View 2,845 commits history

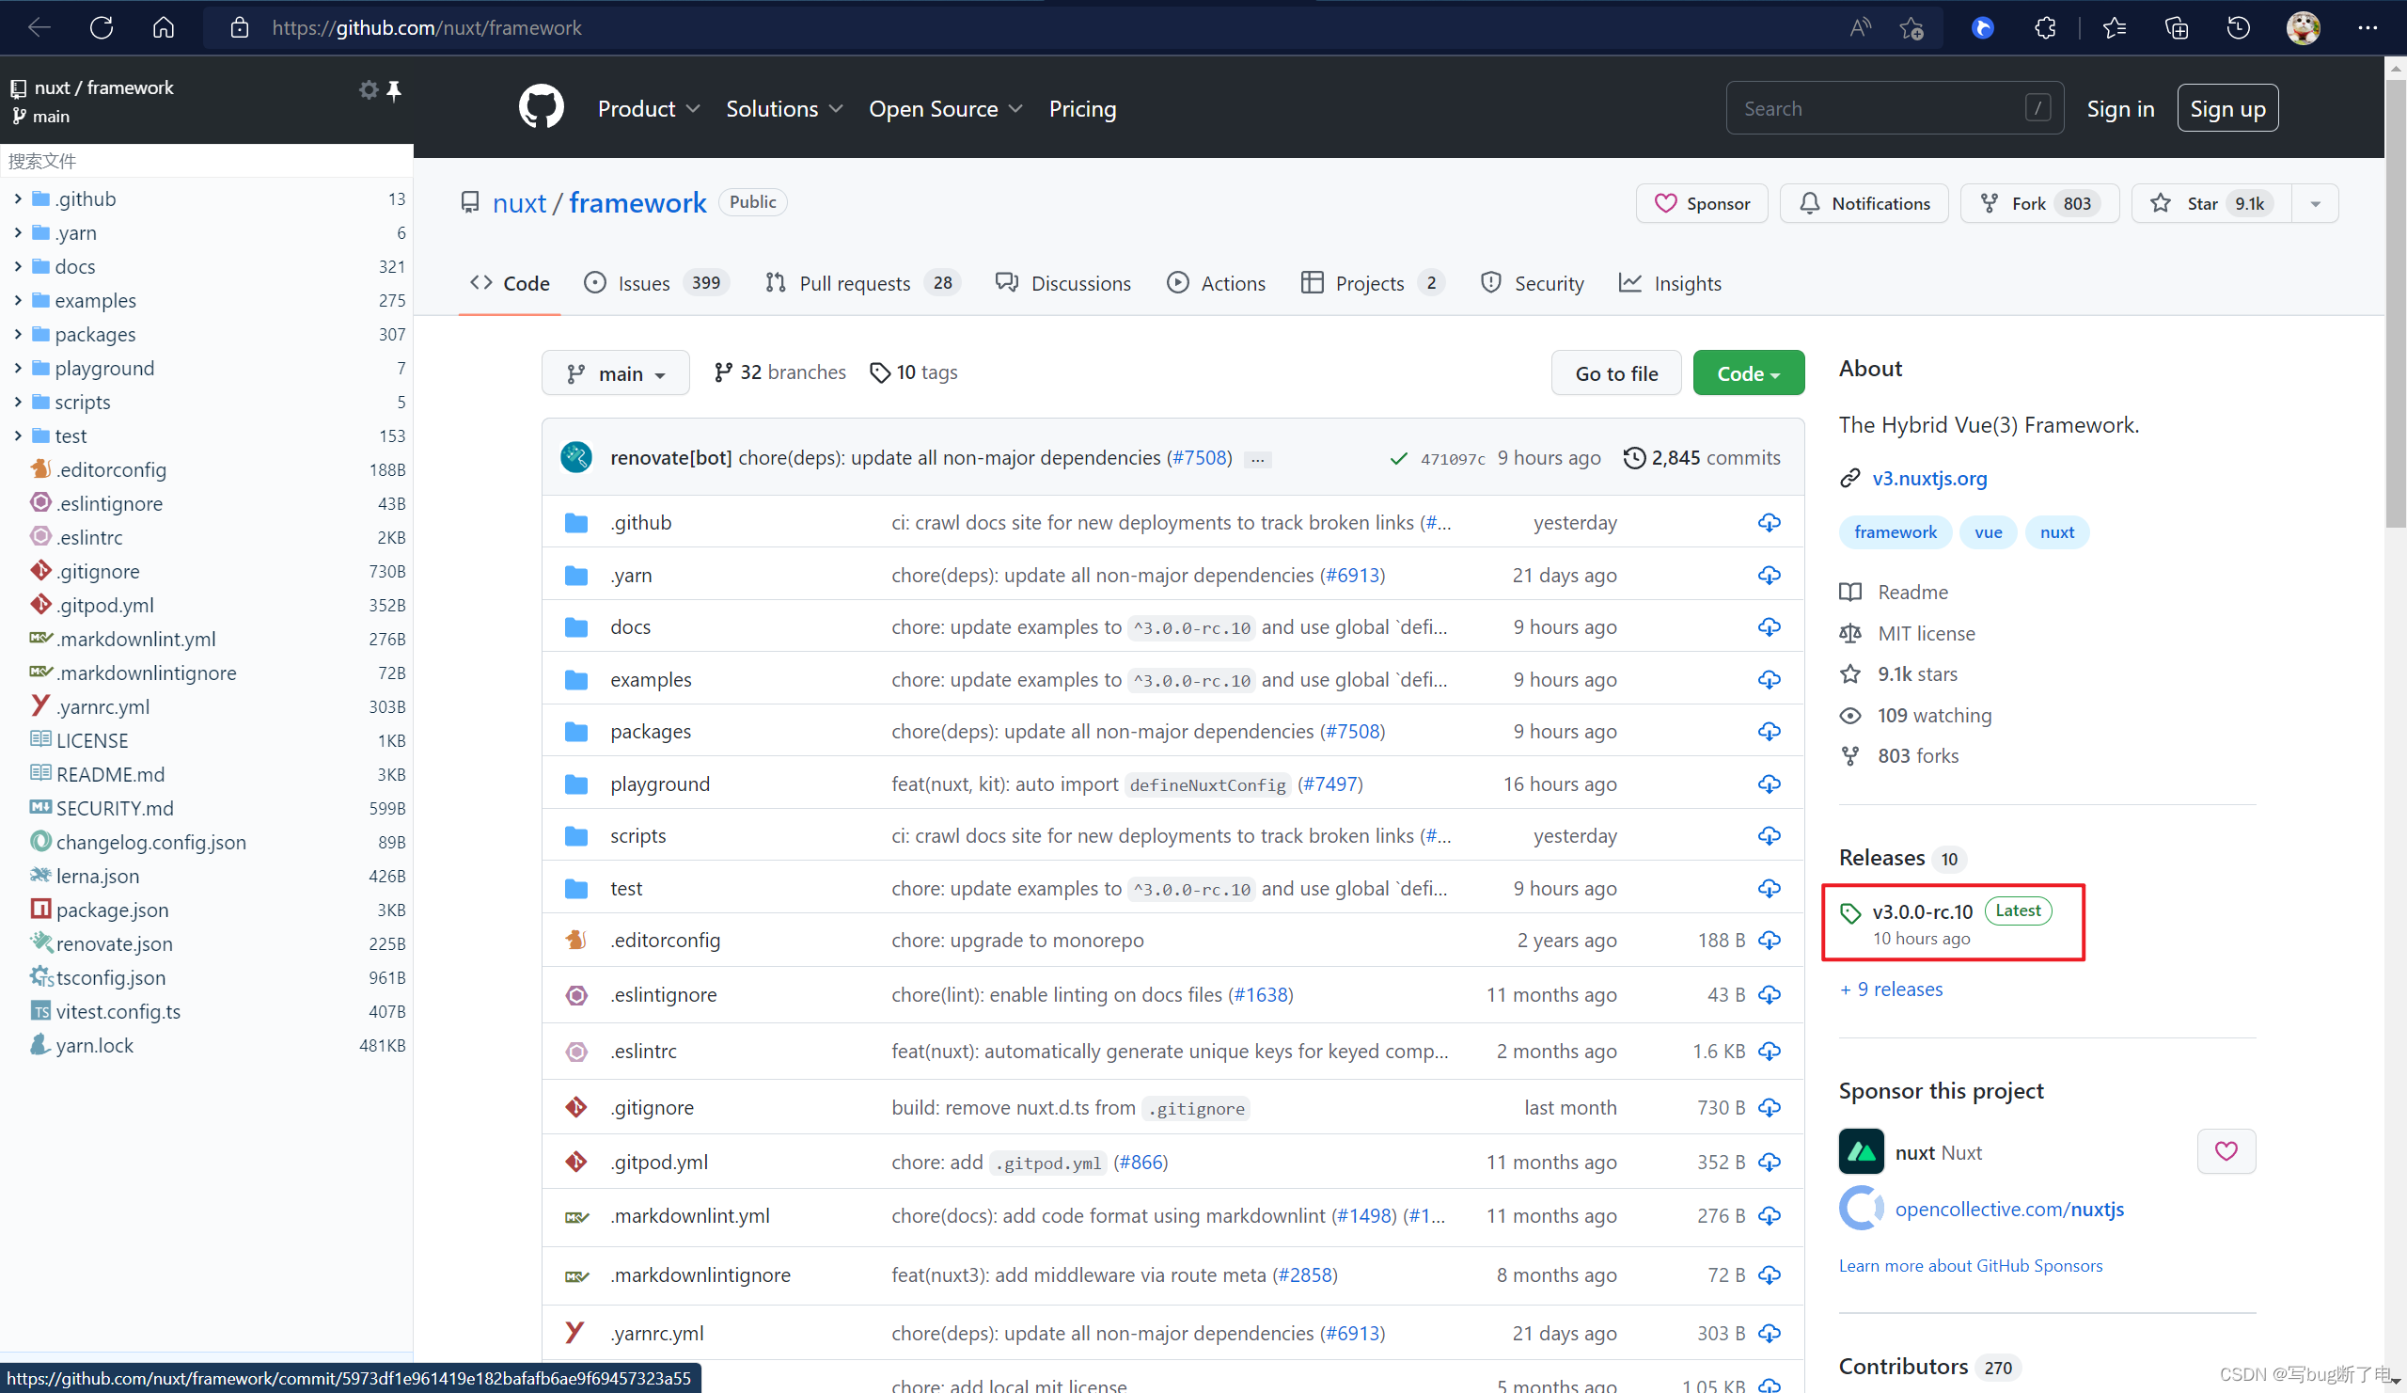[x=1701, y=458]
